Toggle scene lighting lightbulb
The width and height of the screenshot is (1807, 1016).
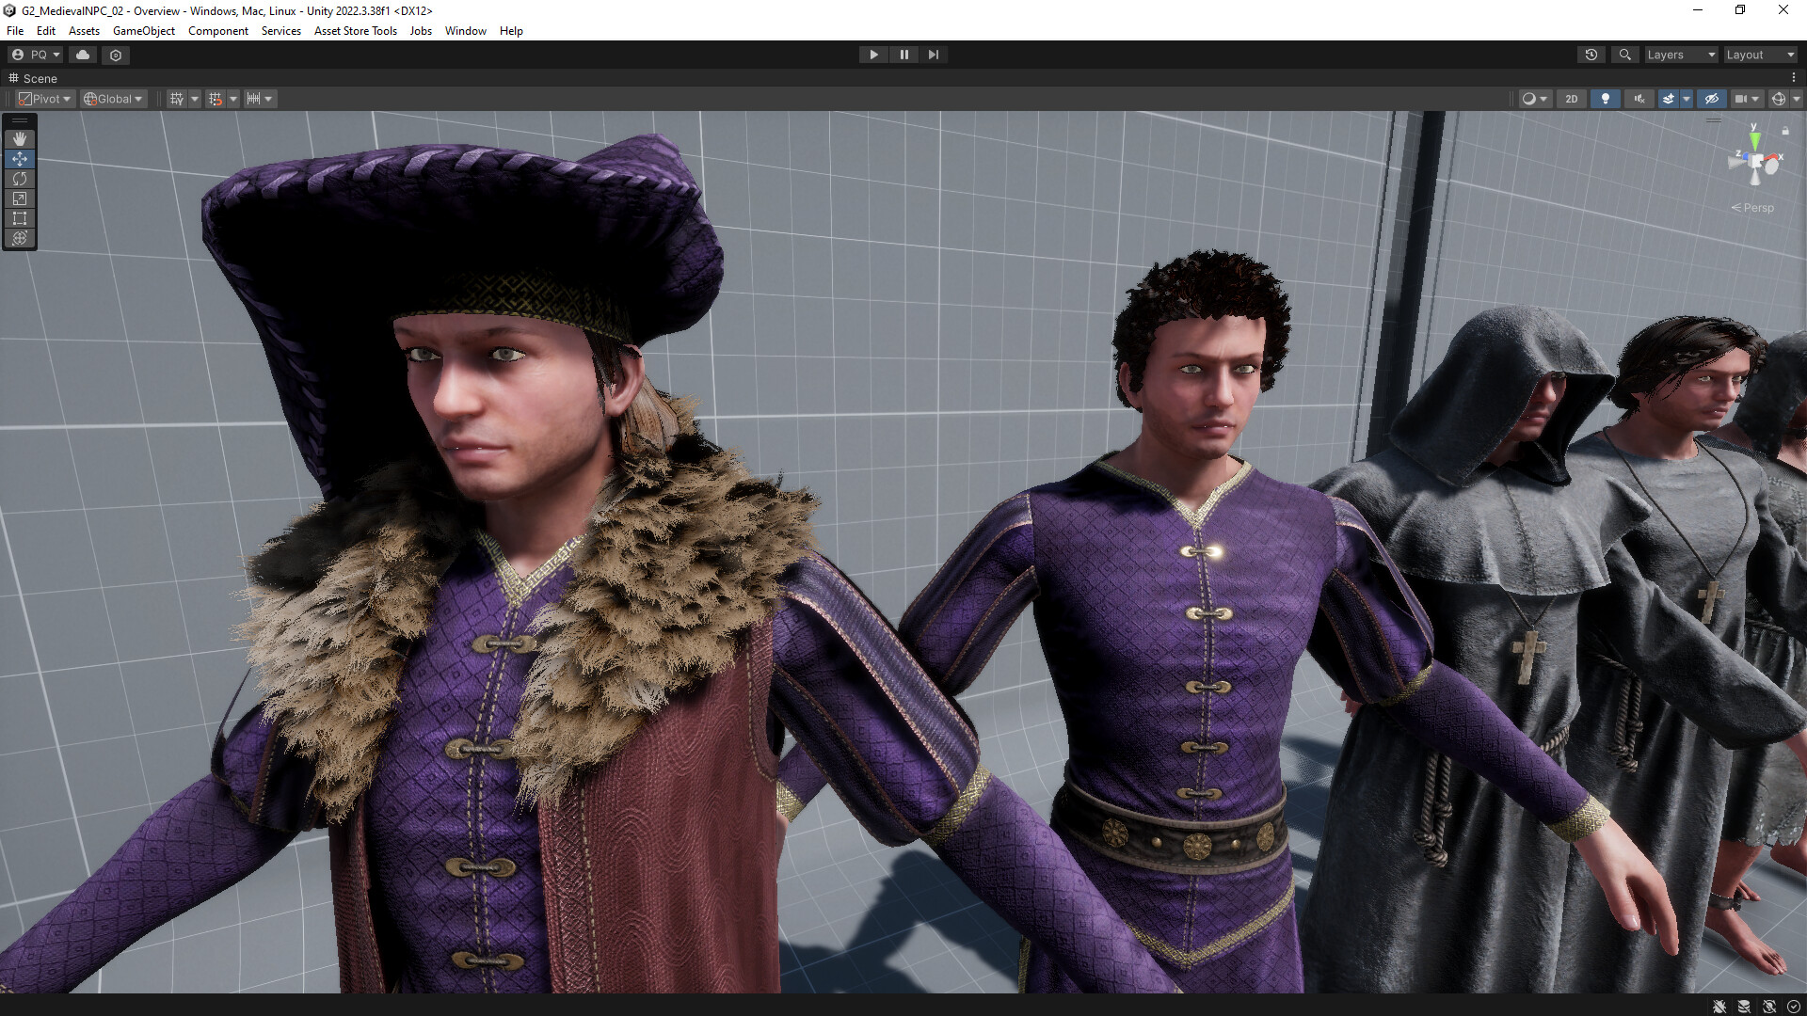[1605, 99]
